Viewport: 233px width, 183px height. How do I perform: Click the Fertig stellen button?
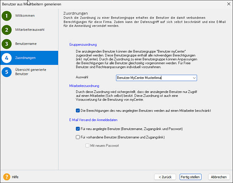point(190,177)
